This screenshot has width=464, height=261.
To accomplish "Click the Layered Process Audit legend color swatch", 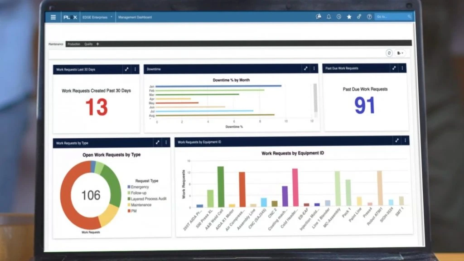I will coord(128,199).
